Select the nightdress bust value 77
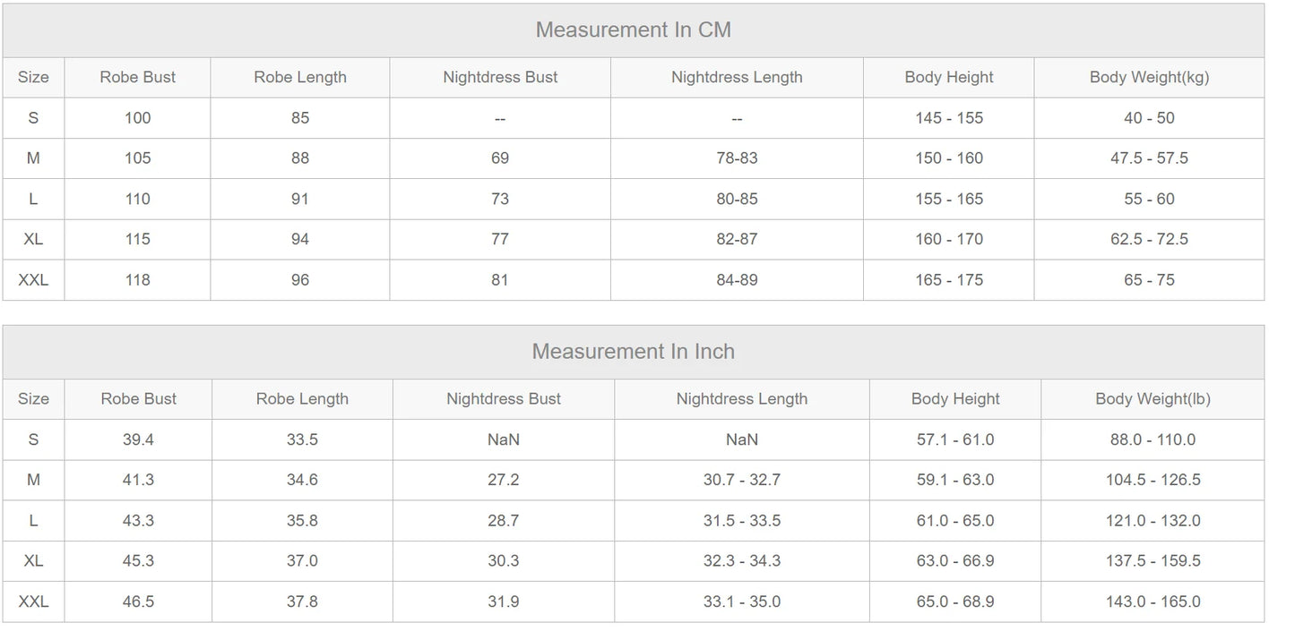1295x631 pixels. point(500,239)
